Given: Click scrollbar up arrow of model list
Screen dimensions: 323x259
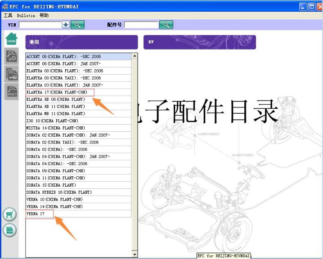Looking at the screenshot, I should (x=135, y=56).
